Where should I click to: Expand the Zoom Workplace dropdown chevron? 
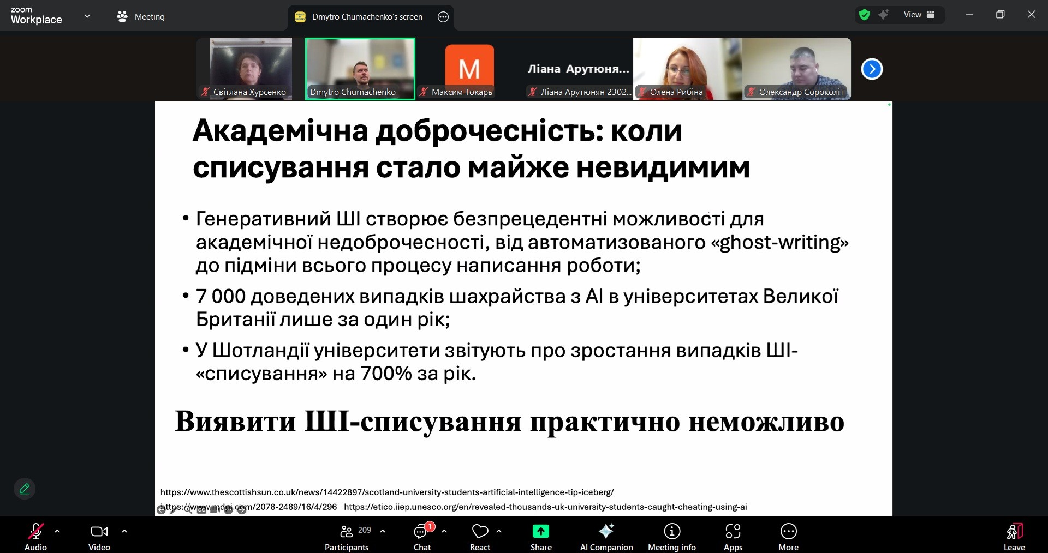pyautogui.click(x=87, y=16)
